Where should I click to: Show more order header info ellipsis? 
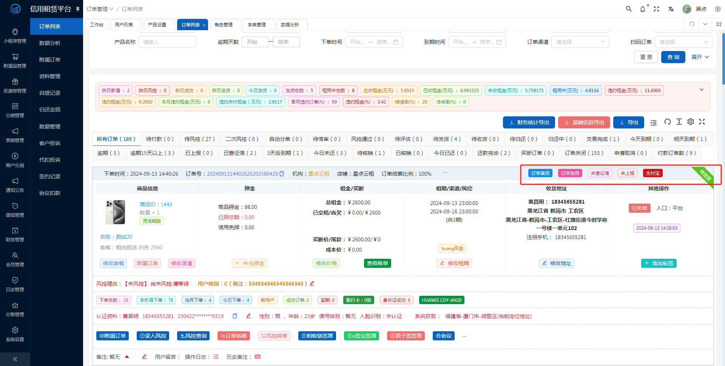(445, 172)
